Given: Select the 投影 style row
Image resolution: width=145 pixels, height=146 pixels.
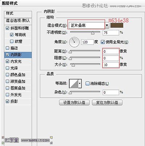Looking at the screenshot, I should click(x=18, y=101).
